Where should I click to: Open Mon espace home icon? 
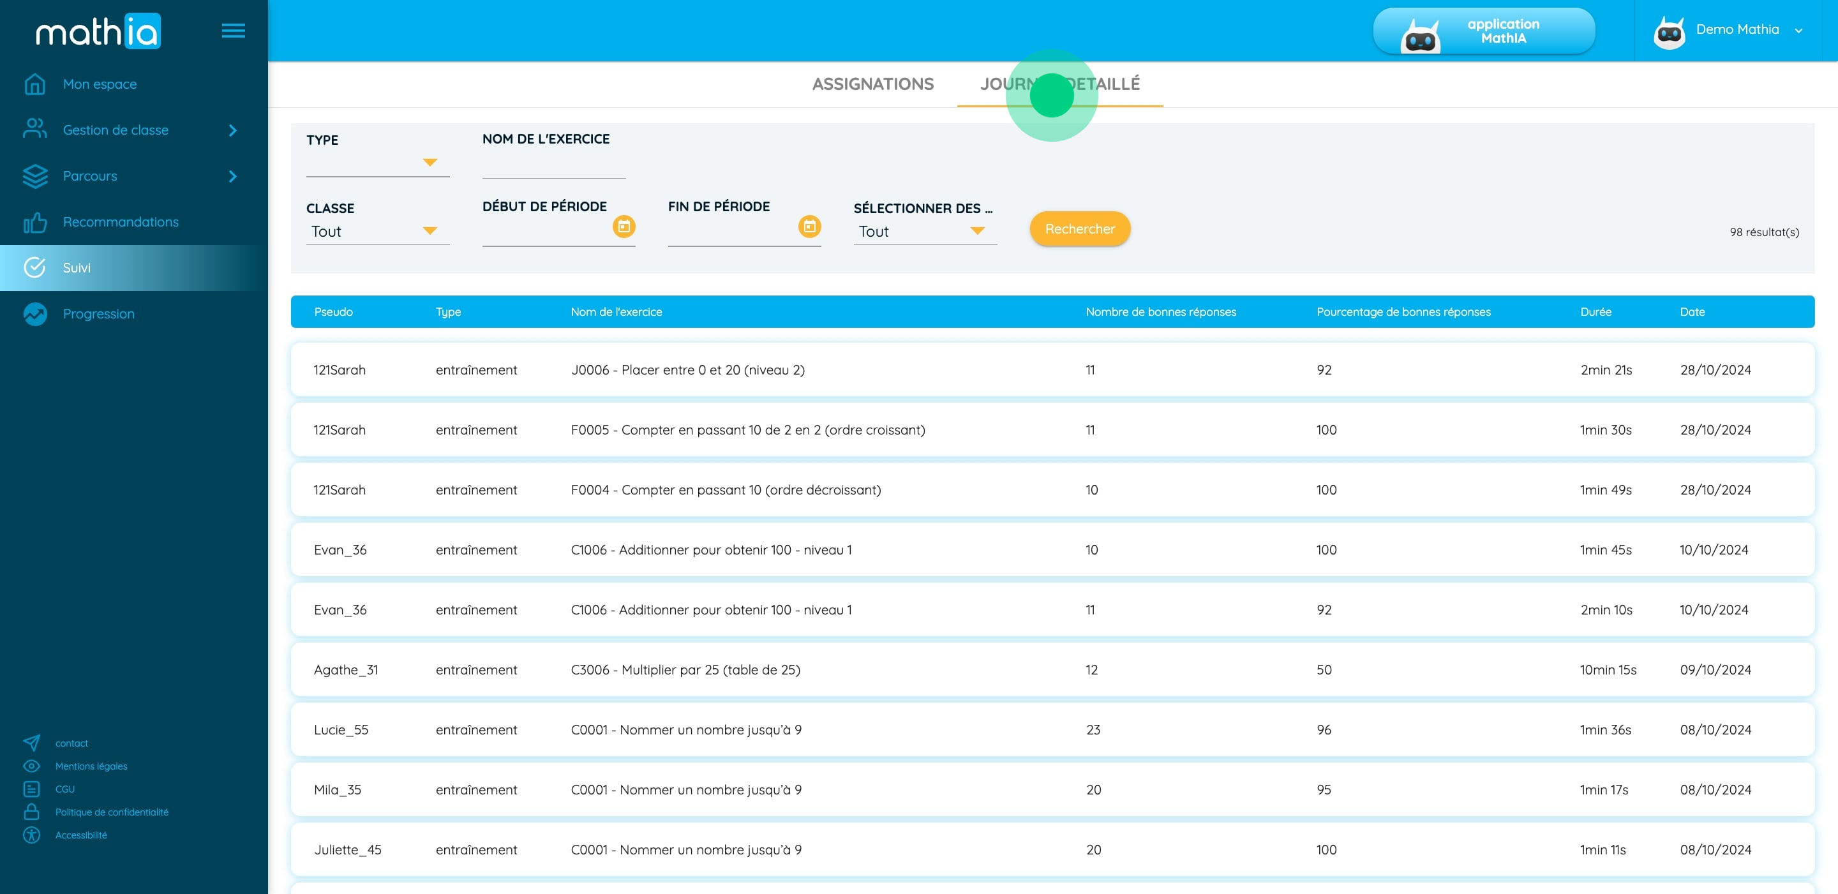(x=34, y=84)
